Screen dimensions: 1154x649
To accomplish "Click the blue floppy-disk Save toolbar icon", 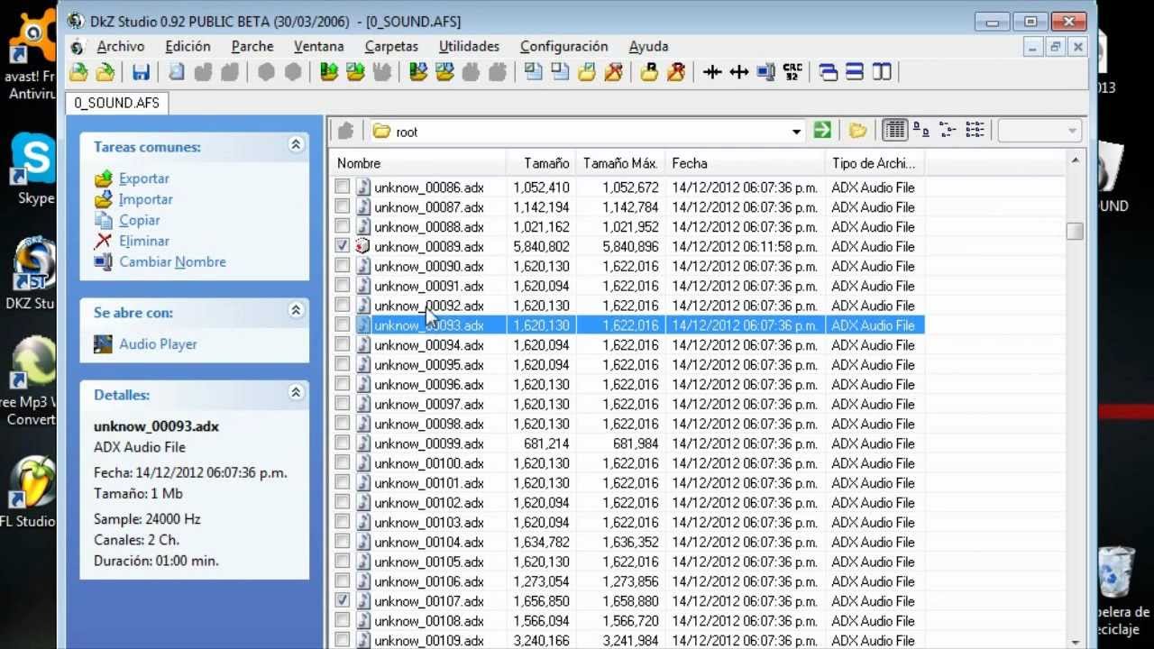I will pos(141,72).
